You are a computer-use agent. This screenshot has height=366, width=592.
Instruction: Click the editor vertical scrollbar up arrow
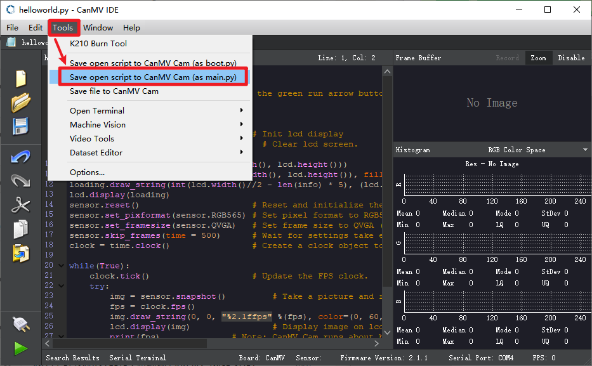pos(387,71)
